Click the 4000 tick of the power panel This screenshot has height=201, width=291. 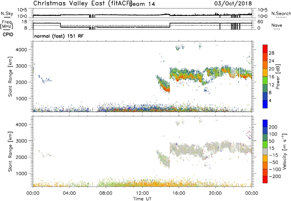tap(21, 50)
